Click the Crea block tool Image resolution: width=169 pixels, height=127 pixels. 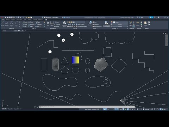coord(94,22)
